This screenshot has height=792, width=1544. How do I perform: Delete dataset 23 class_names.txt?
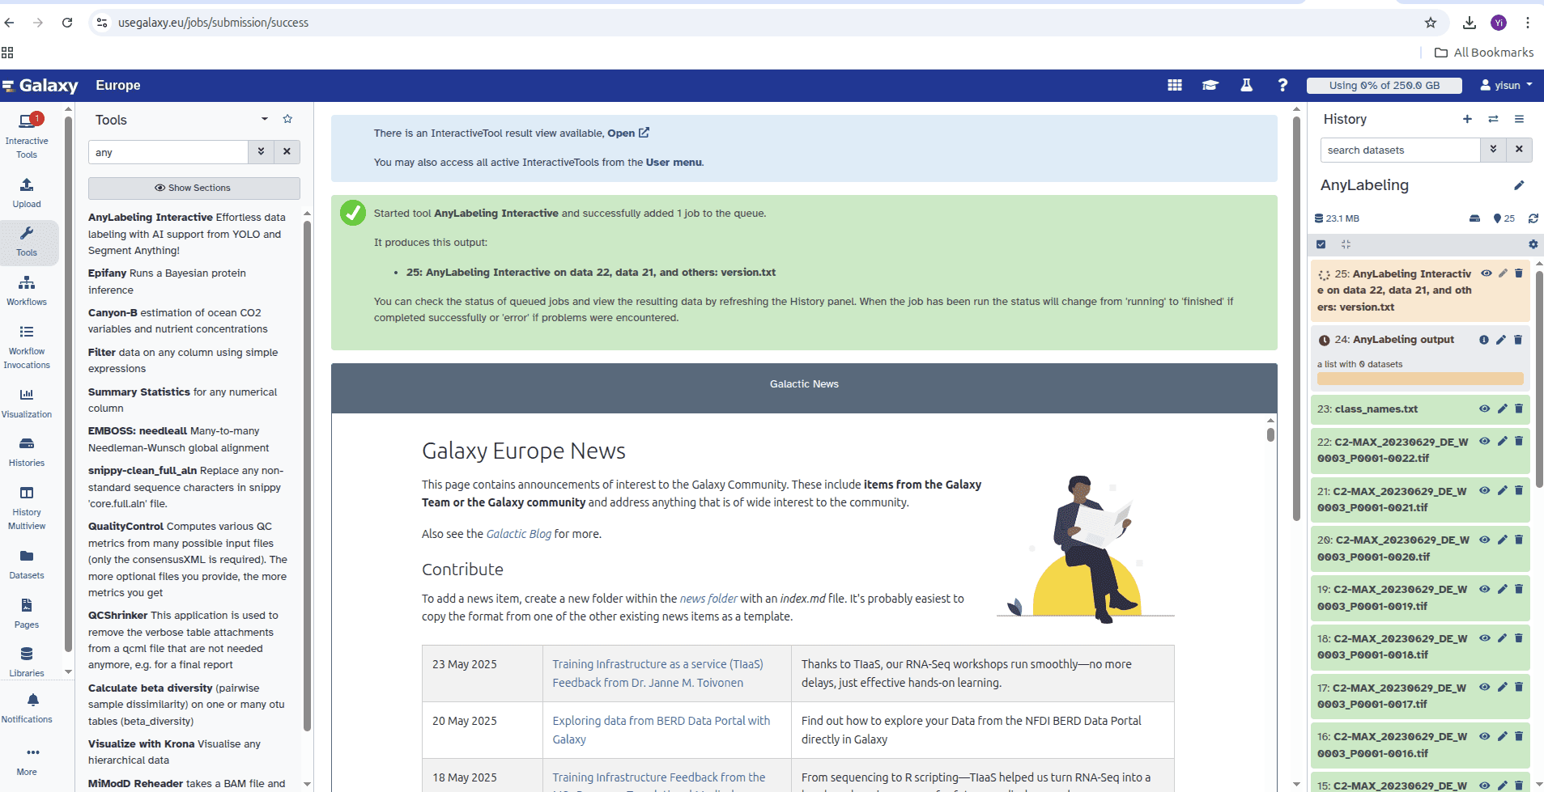[x=1519, y=409]
